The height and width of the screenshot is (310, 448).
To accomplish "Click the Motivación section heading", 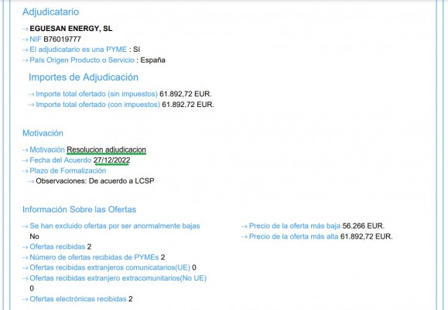I will [43, 133].
